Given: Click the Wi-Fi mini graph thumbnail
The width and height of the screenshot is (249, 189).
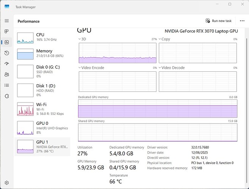Looking at the screenshot, I should click(x=25, y=109).
